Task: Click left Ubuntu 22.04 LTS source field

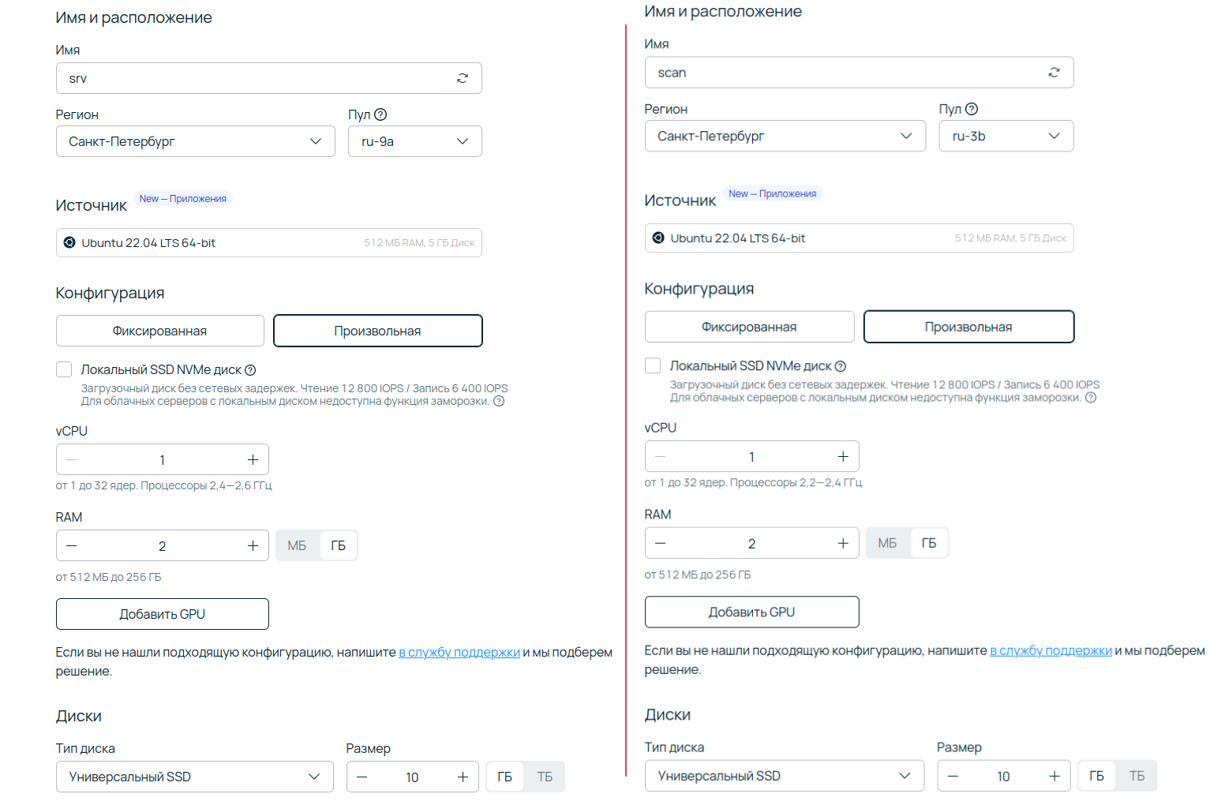Action: 269,243
